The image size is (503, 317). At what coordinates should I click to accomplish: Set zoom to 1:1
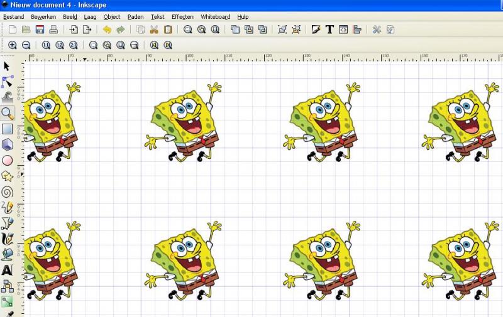(x=46, y=45)
